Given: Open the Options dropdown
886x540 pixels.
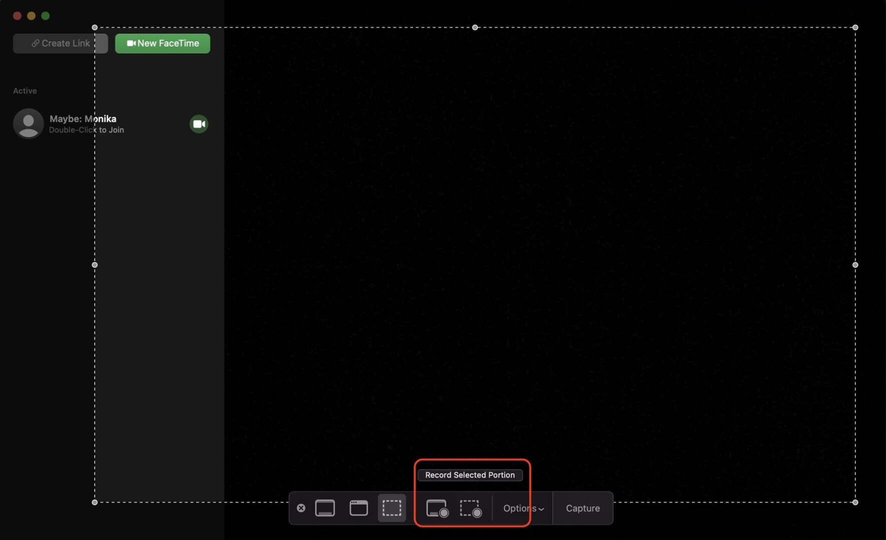Looking at the screenshot, I should (x=522, y=508).
